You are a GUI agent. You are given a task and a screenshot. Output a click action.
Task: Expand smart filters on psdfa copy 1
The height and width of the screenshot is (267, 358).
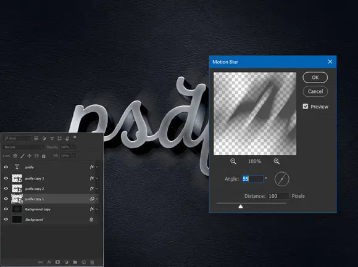click(x=97, y=199)
